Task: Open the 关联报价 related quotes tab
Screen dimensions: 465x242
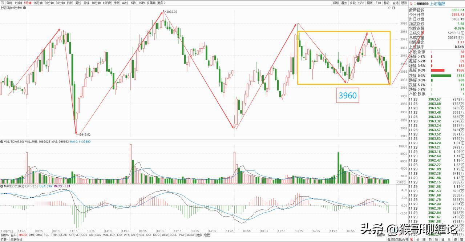Action: [16, 239]
